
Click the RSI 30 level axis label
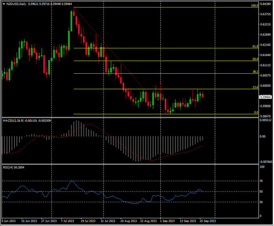262,202
